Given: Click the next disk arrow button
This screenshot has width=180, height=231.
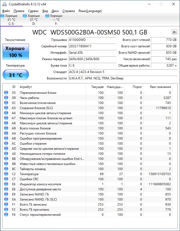Looking at the screenshot, I should 174,32.
